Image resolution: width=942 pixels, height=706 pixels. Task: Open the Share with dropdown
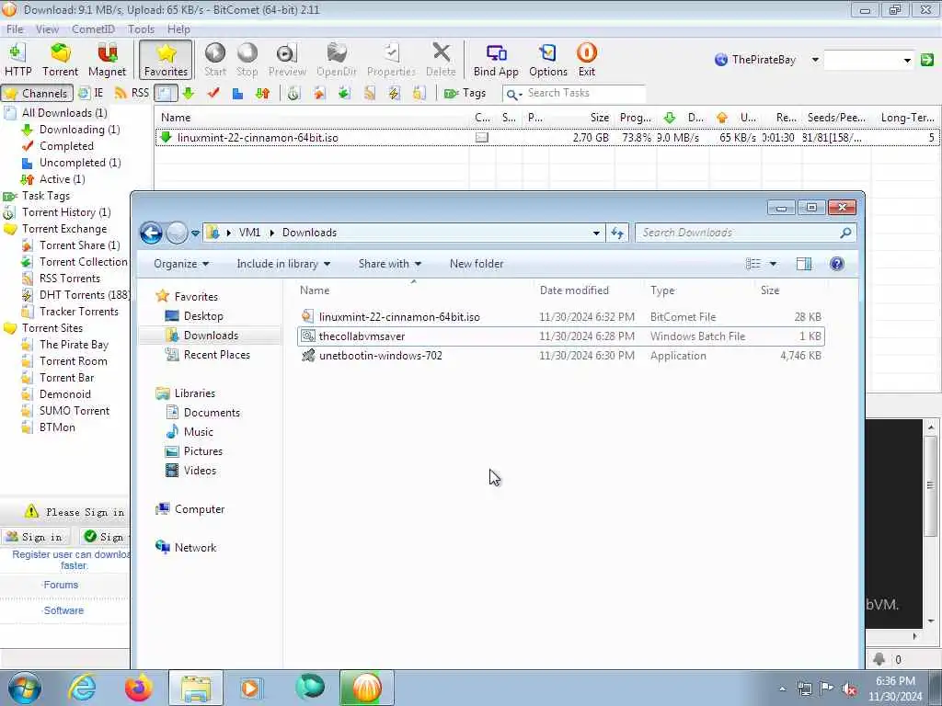coord(390,264)
